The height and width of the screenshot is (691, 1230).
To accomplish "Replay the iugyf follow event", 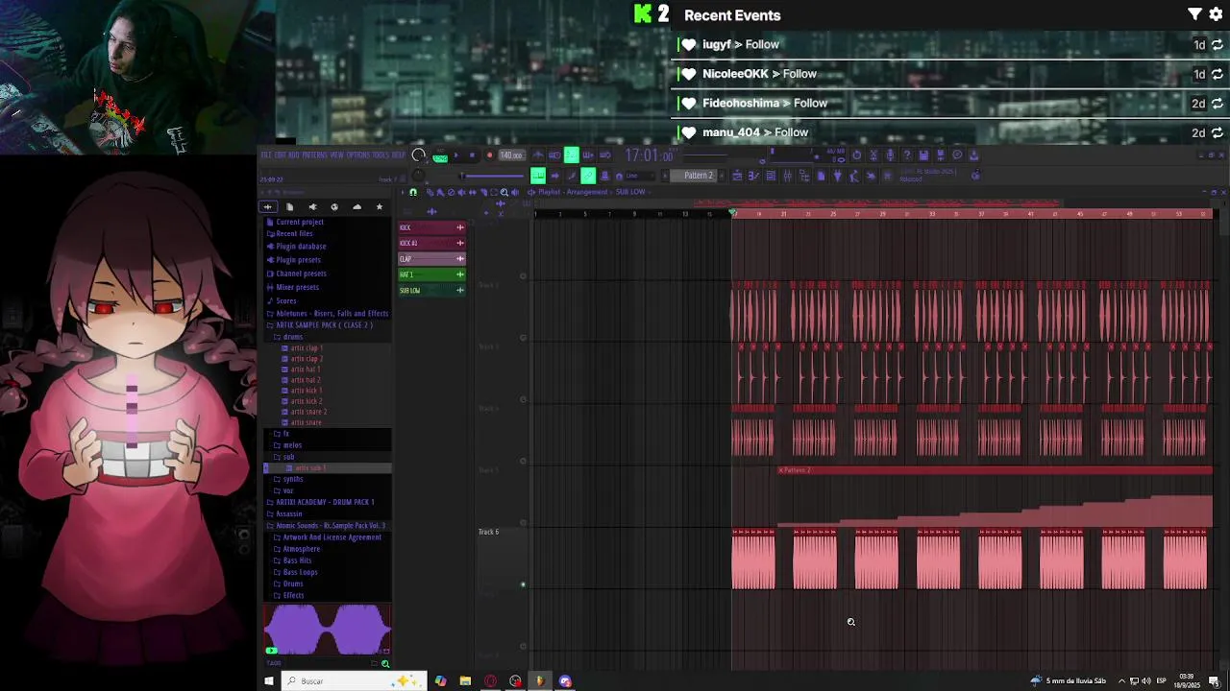I will (1218, 45).
